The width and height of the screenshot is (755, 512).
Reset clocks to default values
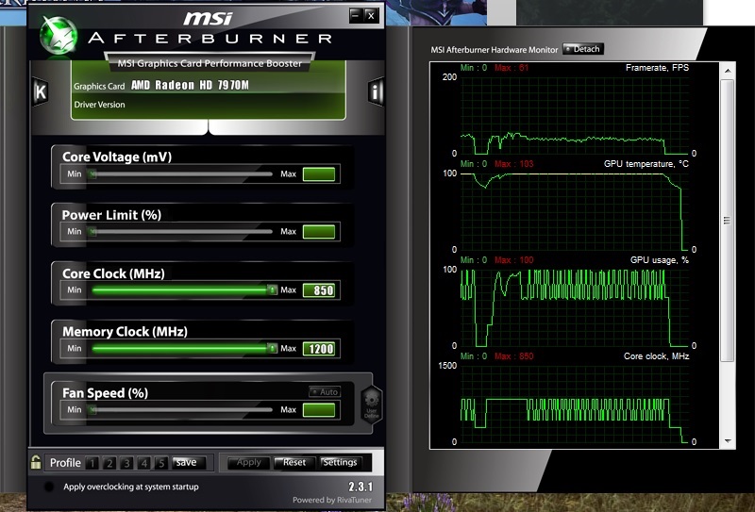[294, 462]
